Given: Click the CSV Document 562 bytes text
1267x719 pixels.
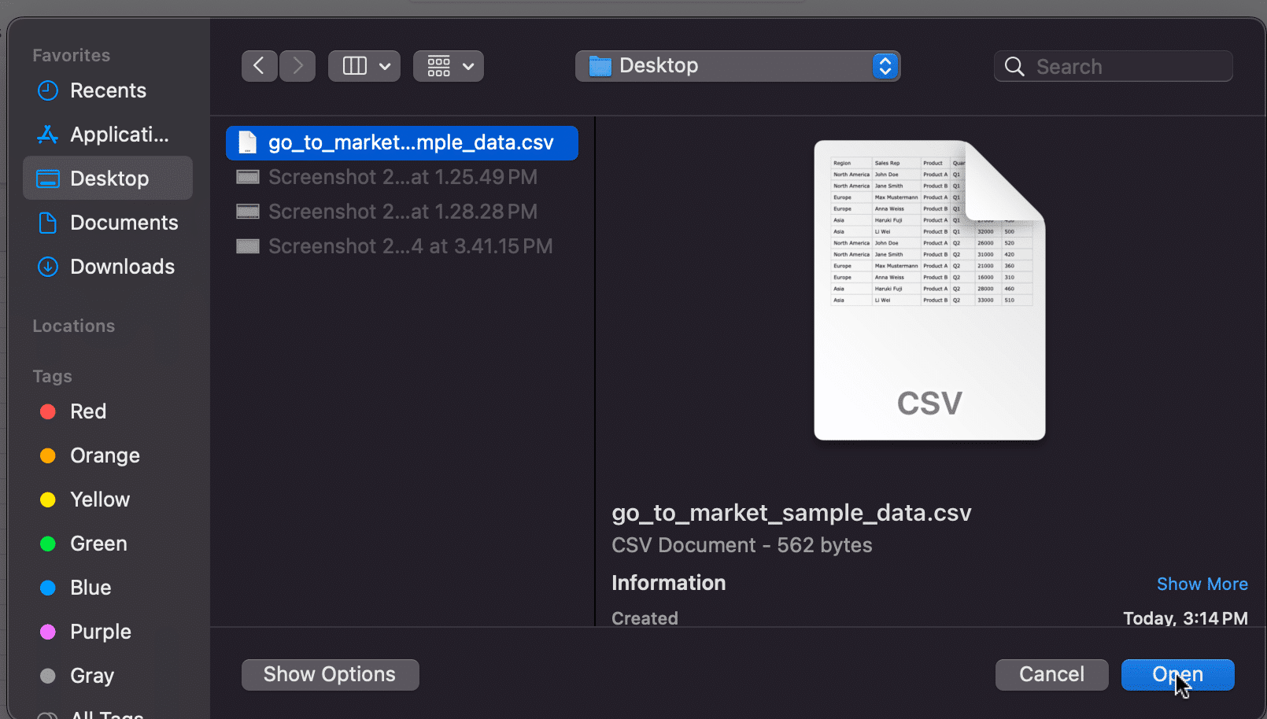Looking at the screenshot, I should pos(742,545).
